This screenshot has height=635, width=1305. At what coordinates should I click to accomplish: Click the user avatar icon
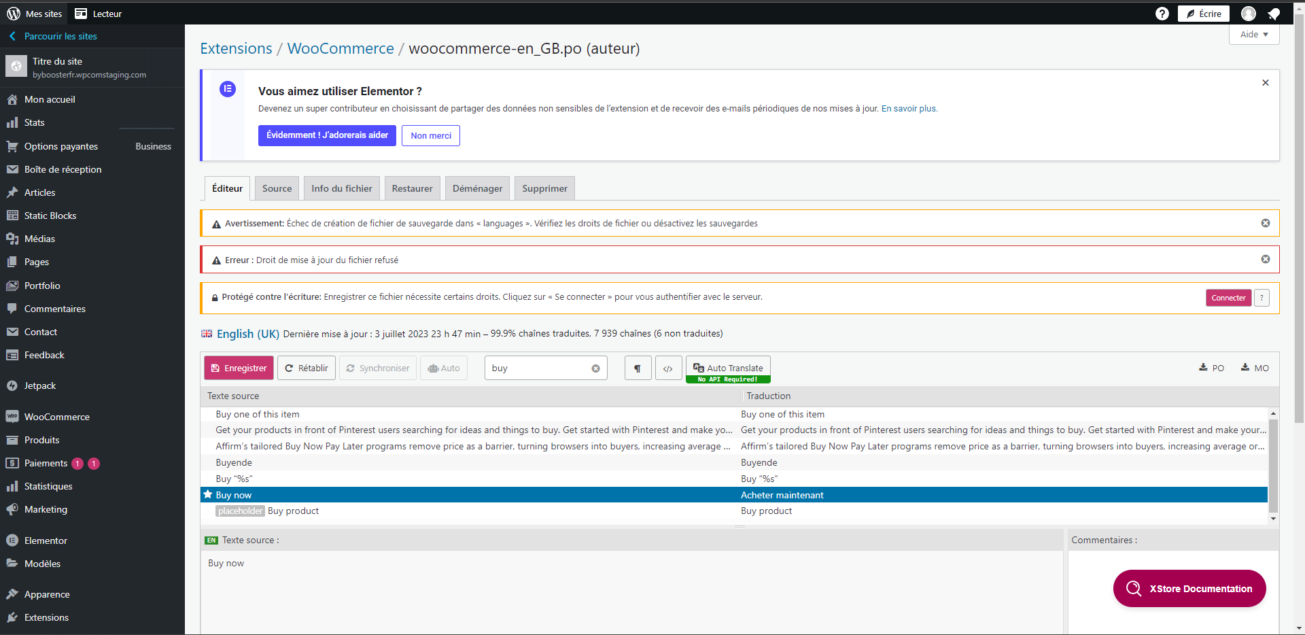pos(1248,14)
